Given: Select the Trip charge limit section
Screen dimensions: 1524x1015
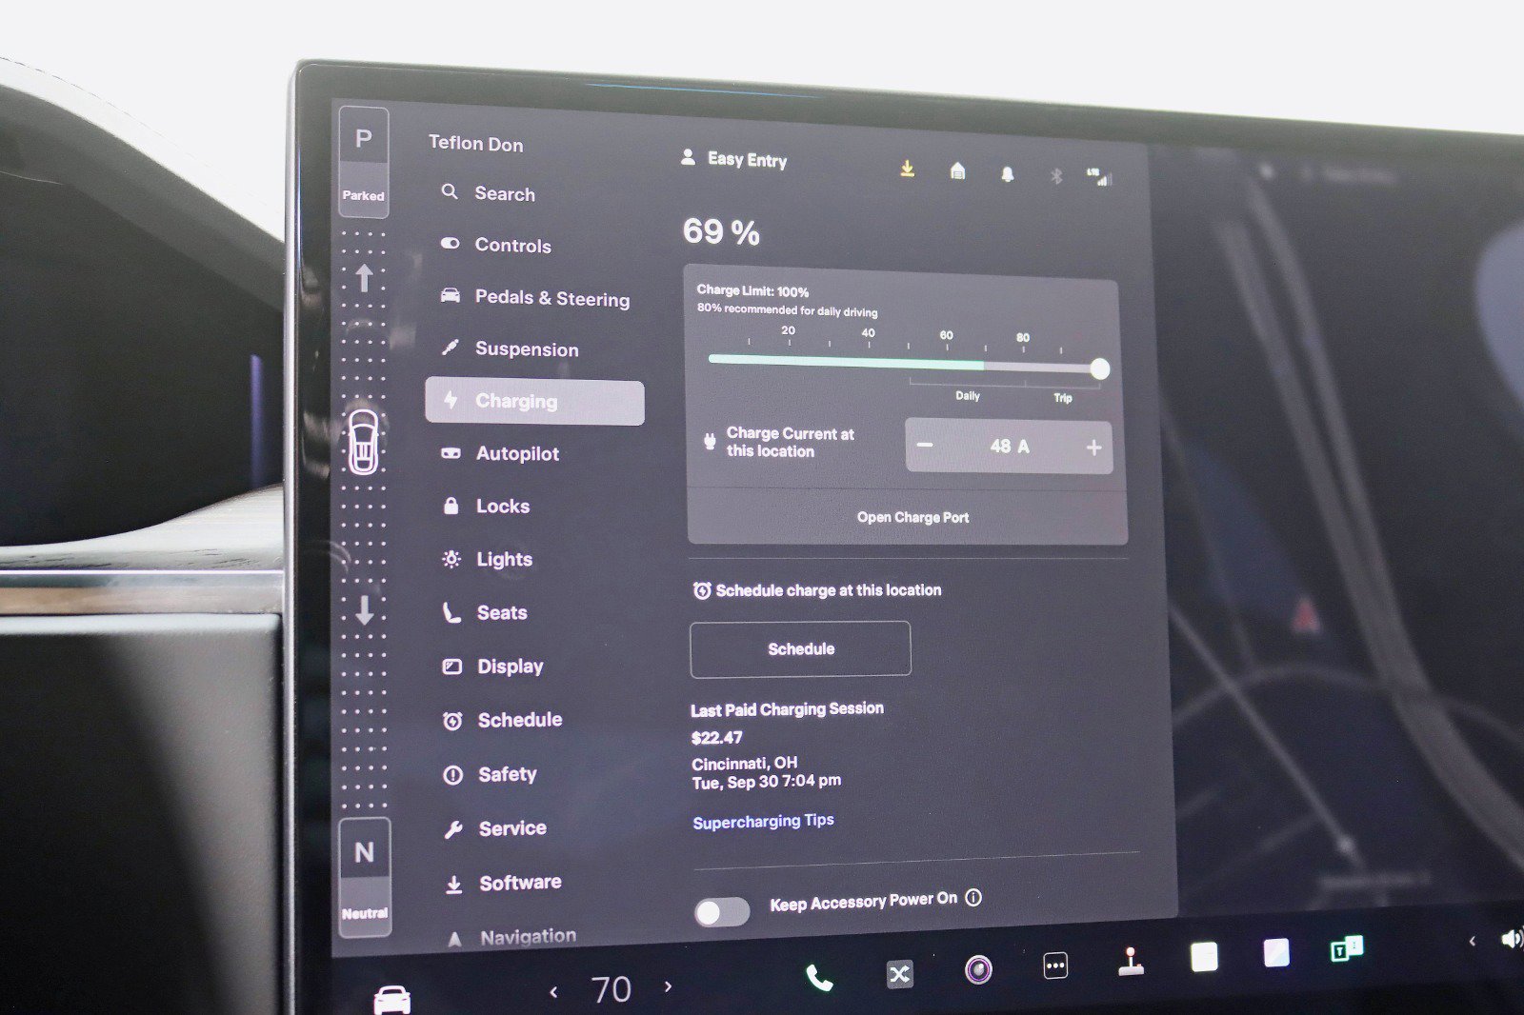Looking at the screenshot, I should coord(1063,398).
